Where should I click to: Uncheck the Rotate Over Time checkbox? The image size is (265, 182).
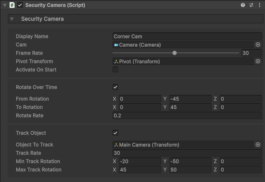[x=115, y=87]
